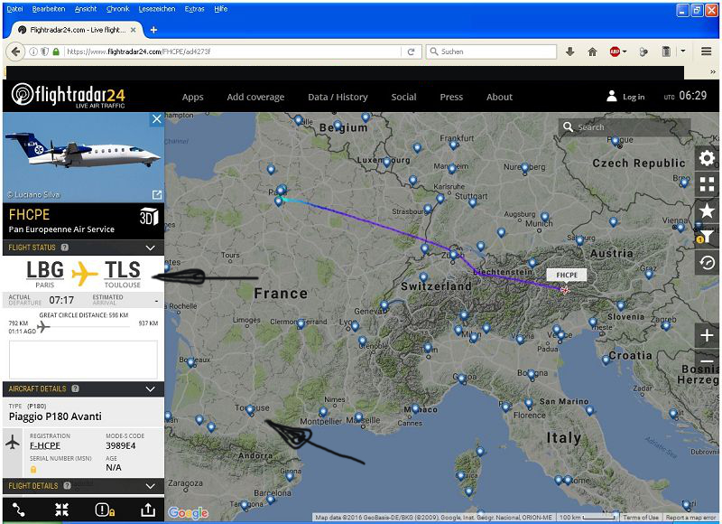
Task: Click the Toulouse airport pin on the map
Action: (x=250, y=409)
